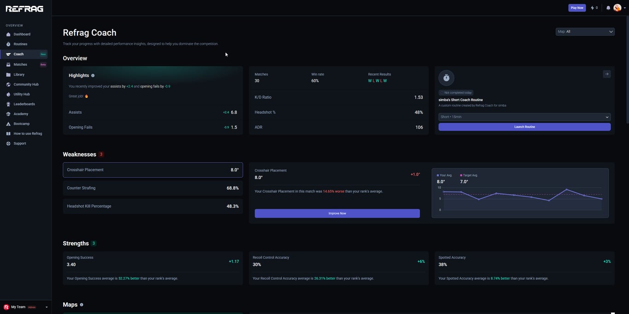Click Crosshair Placement trend chart
This screenshot has width=629, height=314.
(520, 193)
